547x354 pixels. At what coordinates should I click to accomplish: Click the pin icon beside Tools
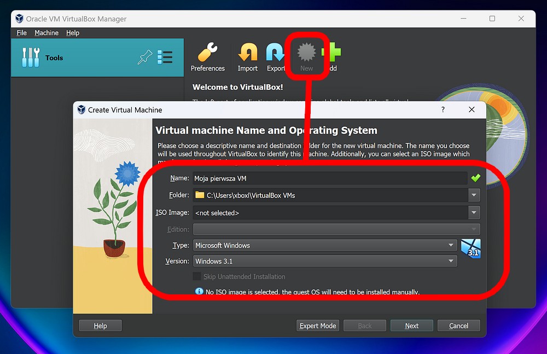pyautogui.click(x=145, y=57)
